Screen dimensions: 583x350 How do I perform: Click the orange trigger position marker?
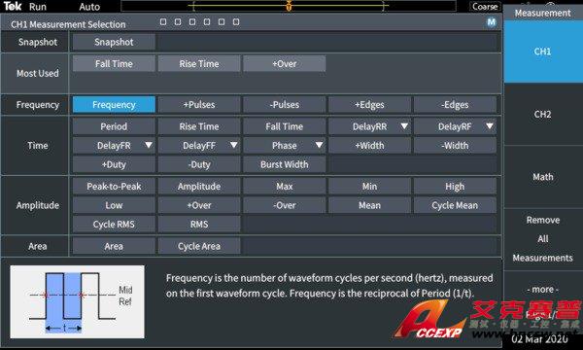[289, 6]
